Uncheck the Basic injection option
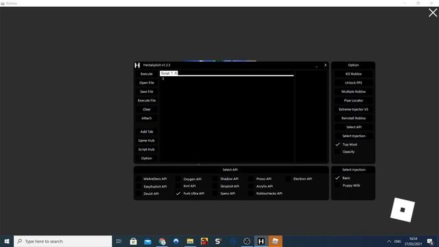This screenshot has width=439, height=247. (337, 178)
